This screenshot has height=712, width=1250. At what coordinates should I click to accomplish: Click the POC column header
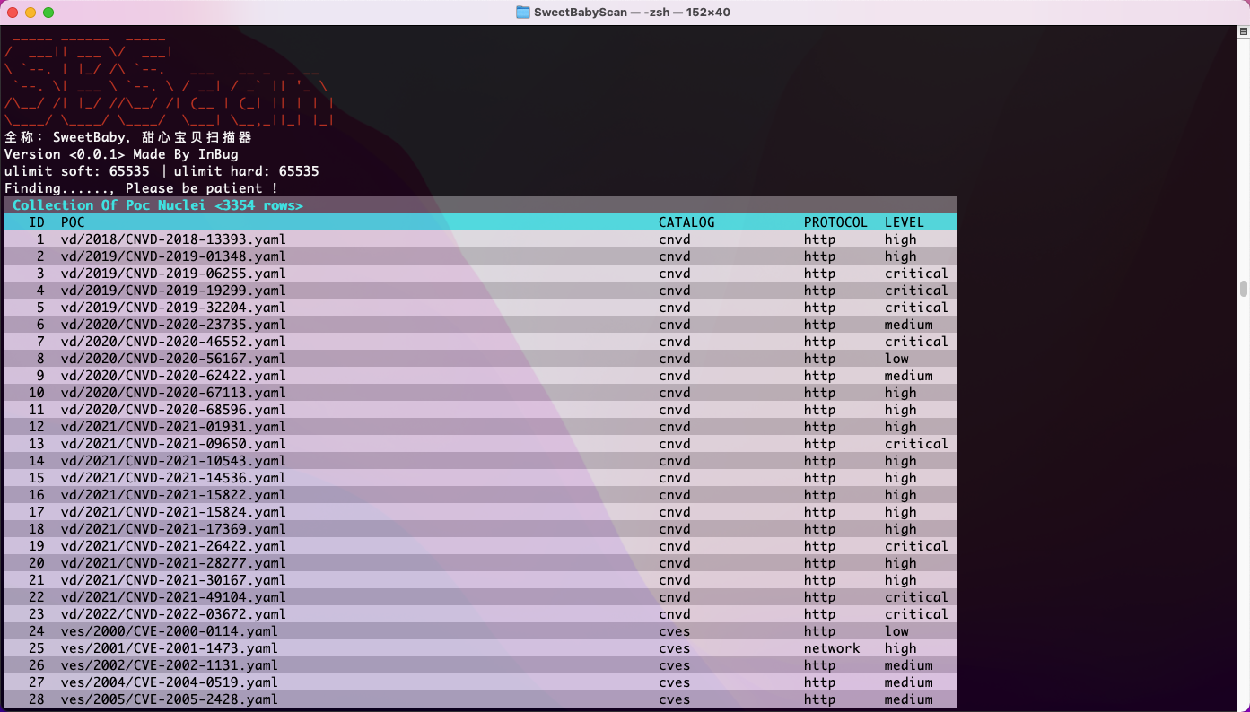point(73,222)
